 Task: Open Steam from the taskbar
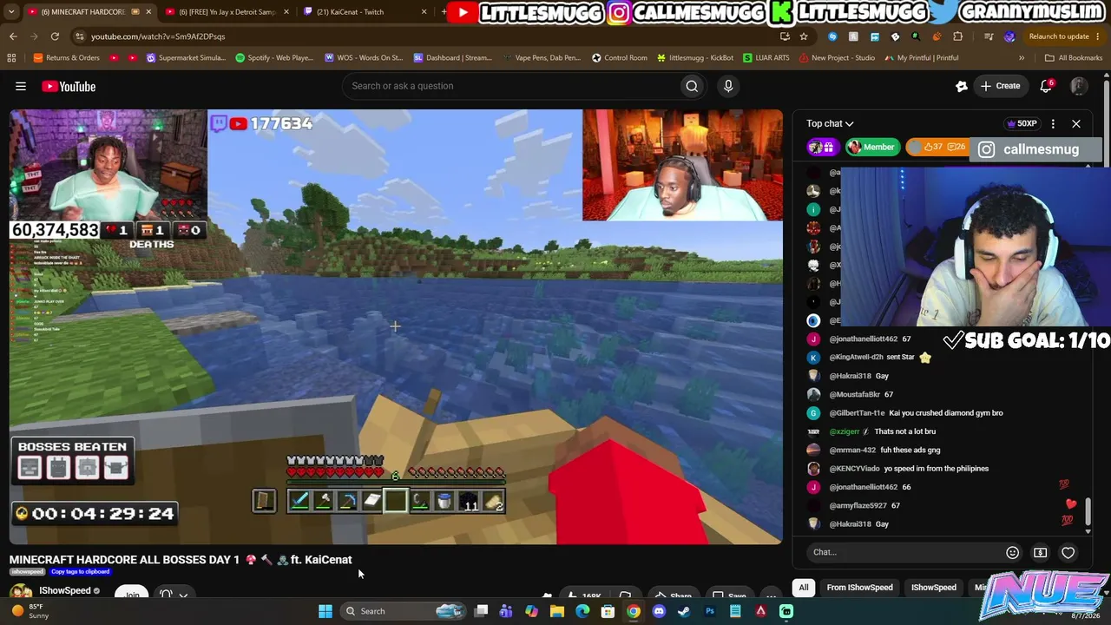[684, 611]
